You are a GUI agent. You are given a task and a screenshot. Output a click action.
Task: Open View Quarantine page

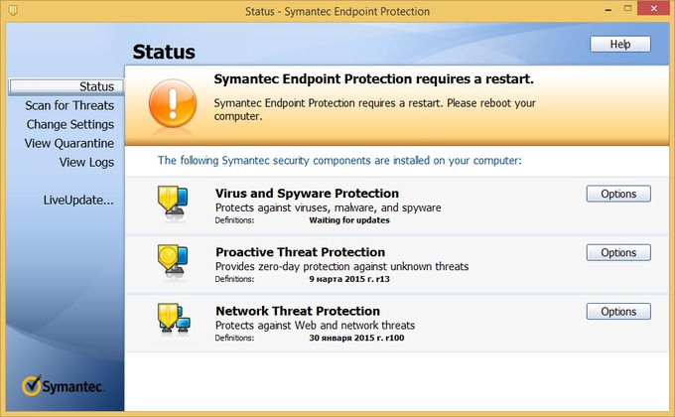click(68, 143)
